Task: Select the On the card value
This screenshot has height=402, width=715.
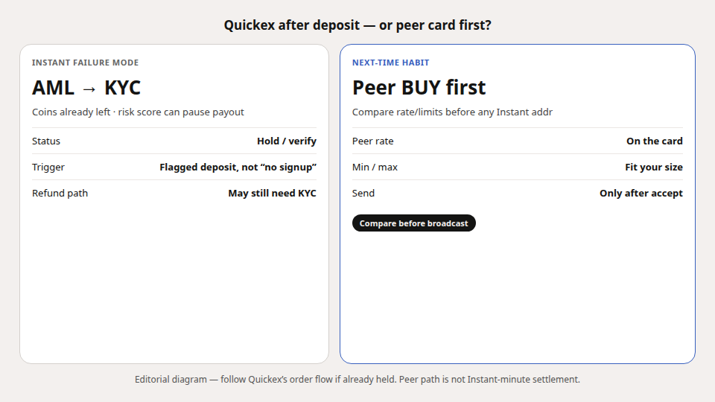Action: point(655,141)
